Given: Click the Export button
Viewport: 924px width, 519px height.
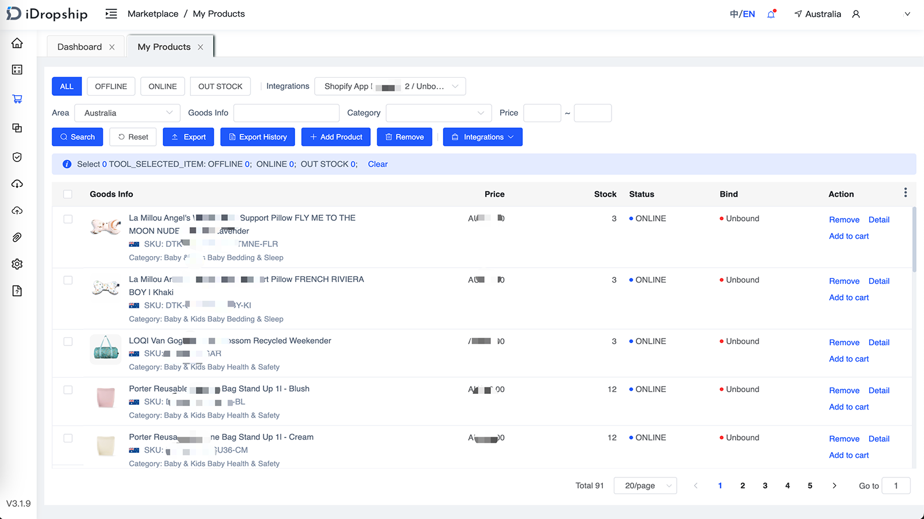Looking at the screenshot, I should tap(189, 137).
